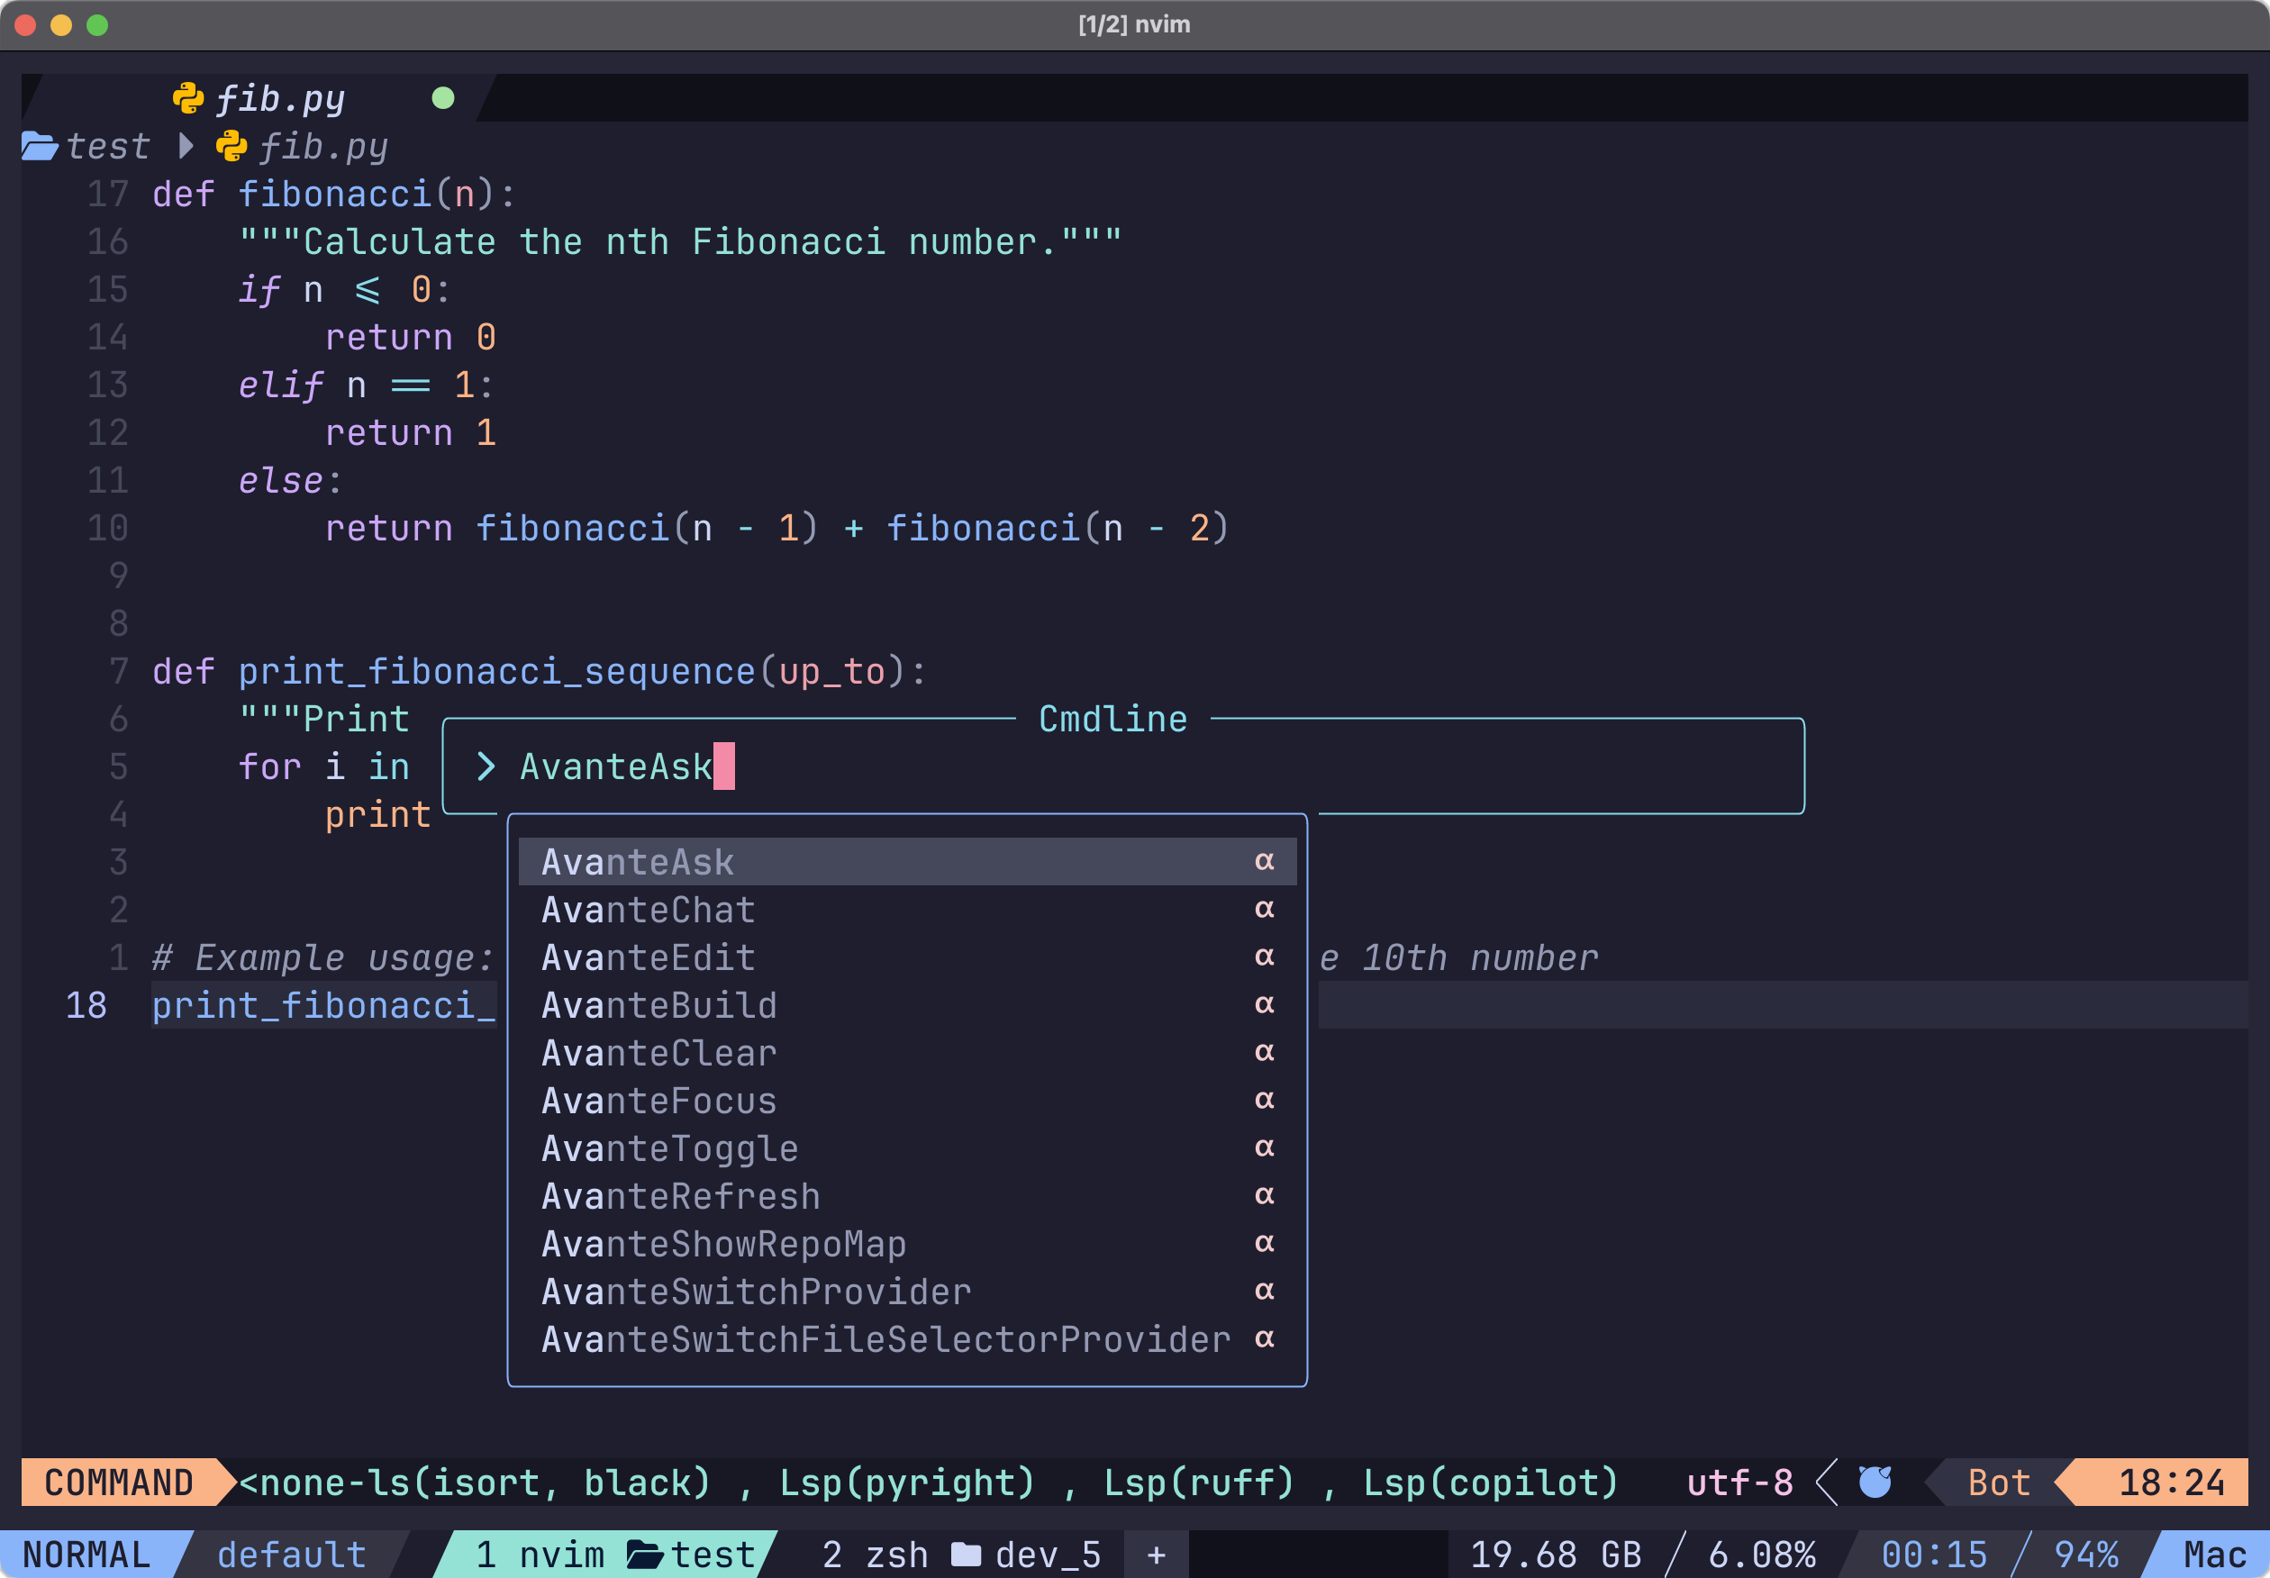
Task: Select AvanteClear completion item
Action: point(906,1053)
